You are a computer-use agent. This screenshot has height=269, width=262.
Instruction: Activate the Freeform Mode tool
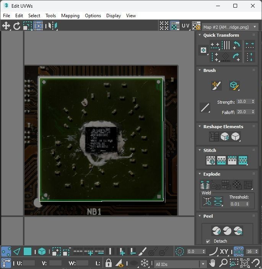(38, 26)
